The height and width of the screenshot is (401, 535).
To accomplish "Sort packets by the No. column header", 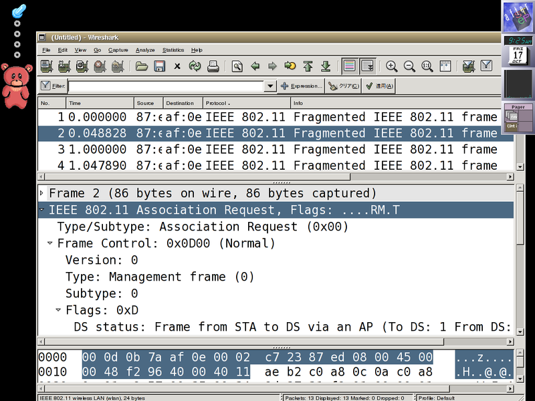I will [x=52, y=103].
